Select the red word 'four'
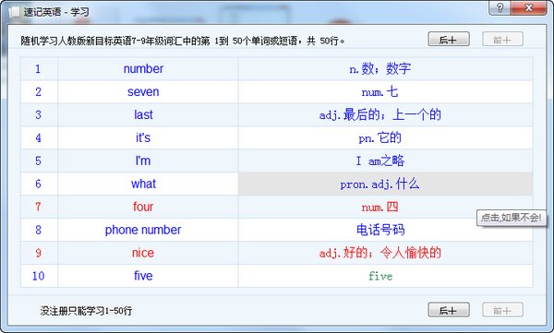 tap(143, 207)
